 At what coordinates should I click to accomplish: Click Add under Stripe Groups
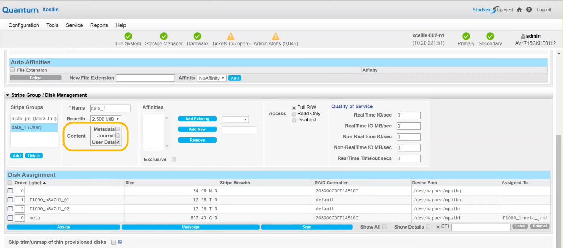coord(17,156)
